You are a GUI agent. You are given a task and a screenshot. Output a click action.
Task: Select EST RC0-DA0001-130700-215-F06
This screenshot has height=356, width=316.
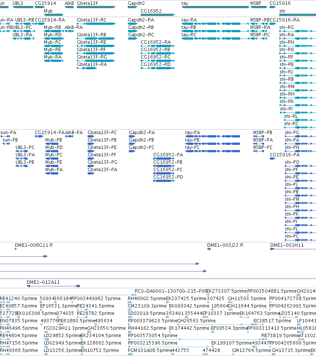pyautogui.click(x=171, y=291)
